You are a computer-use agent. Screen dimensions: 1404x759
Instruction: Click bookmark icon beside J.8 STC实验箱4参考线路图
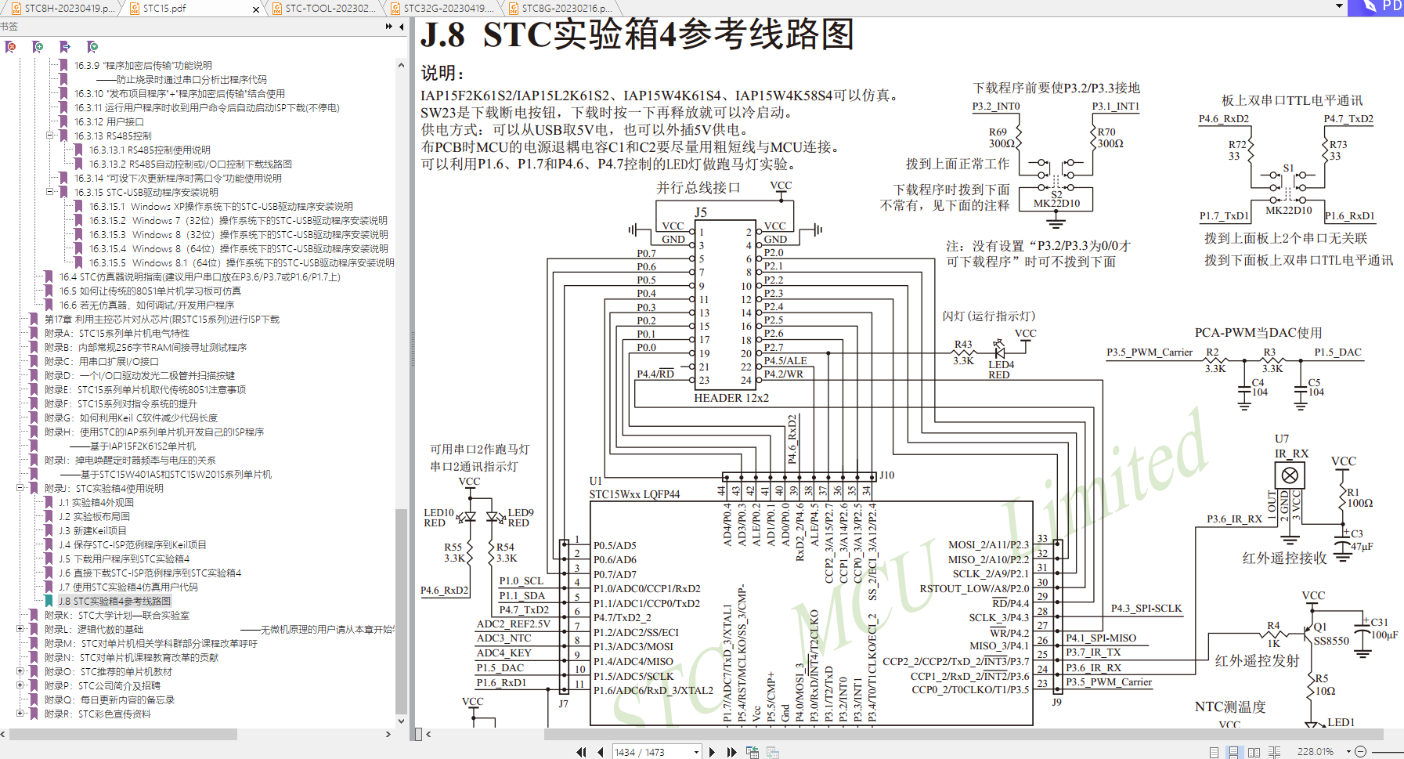[49, 601]
